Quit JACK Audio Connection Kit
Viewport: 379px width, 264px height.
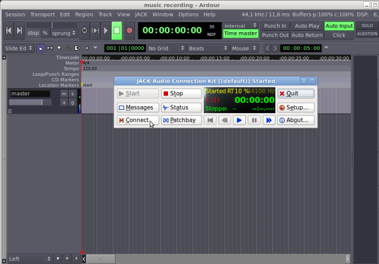pos(296,93)
